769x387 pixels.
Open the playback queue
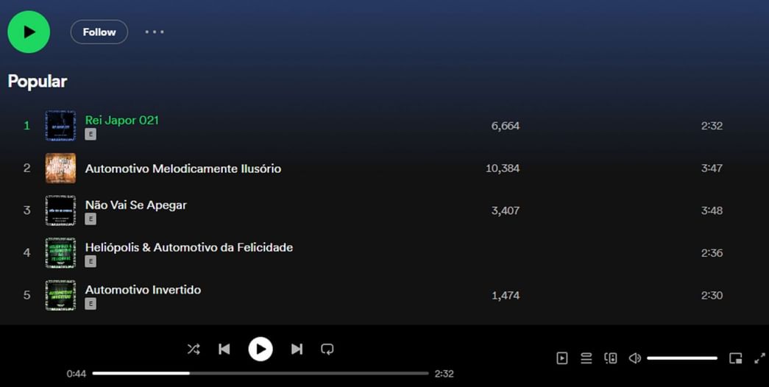point(586,358)
